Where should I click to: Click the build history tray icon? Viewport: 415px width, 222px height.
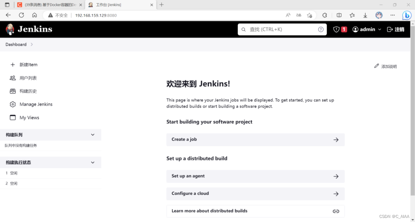click(12, 91)
